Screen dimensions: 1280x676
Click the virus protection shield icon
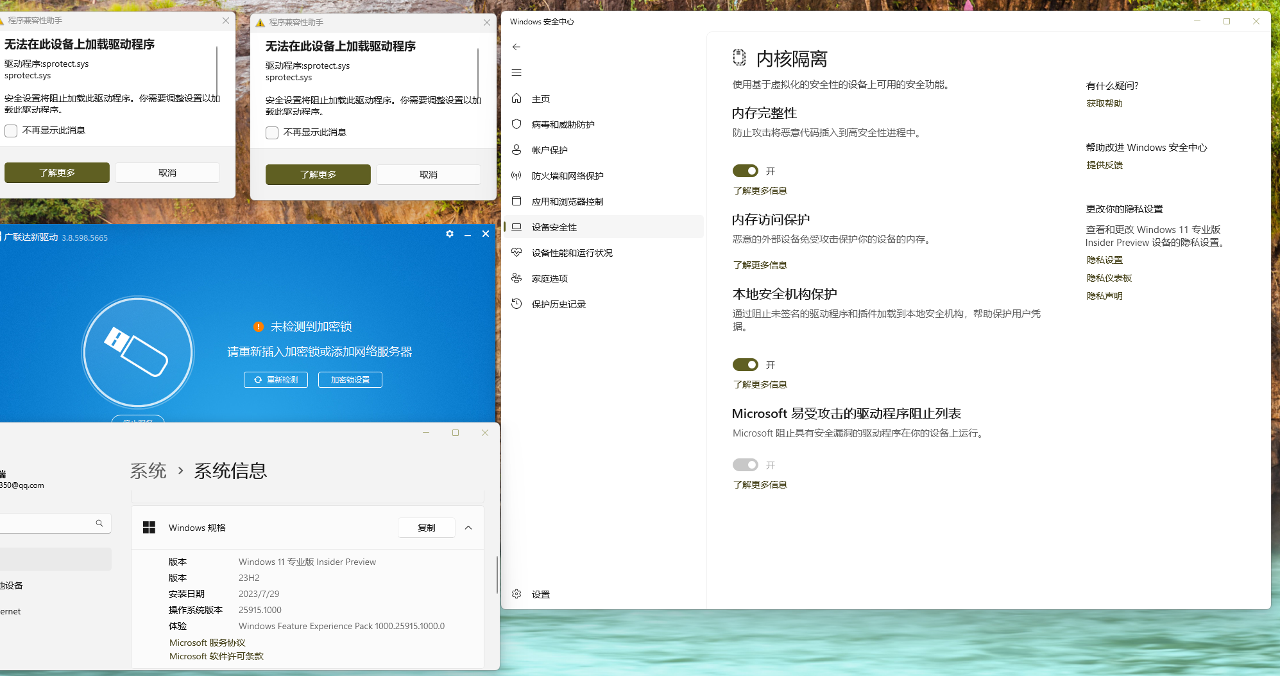coord(516,124)
